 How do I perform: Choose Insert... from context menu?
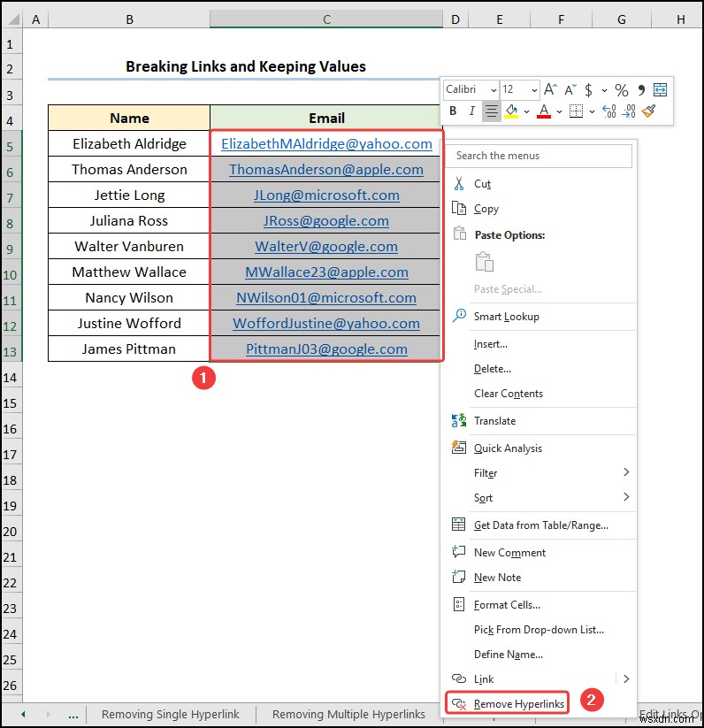coord(491,344)
